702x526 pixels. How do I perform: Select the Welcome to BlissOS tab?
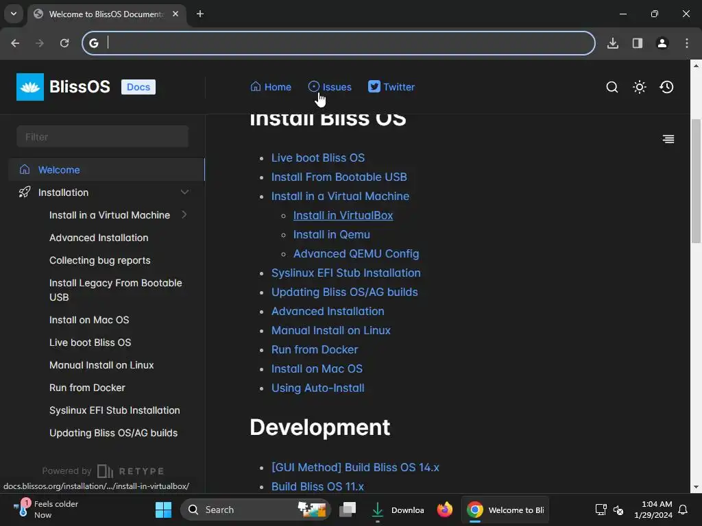tap(106, 14)
